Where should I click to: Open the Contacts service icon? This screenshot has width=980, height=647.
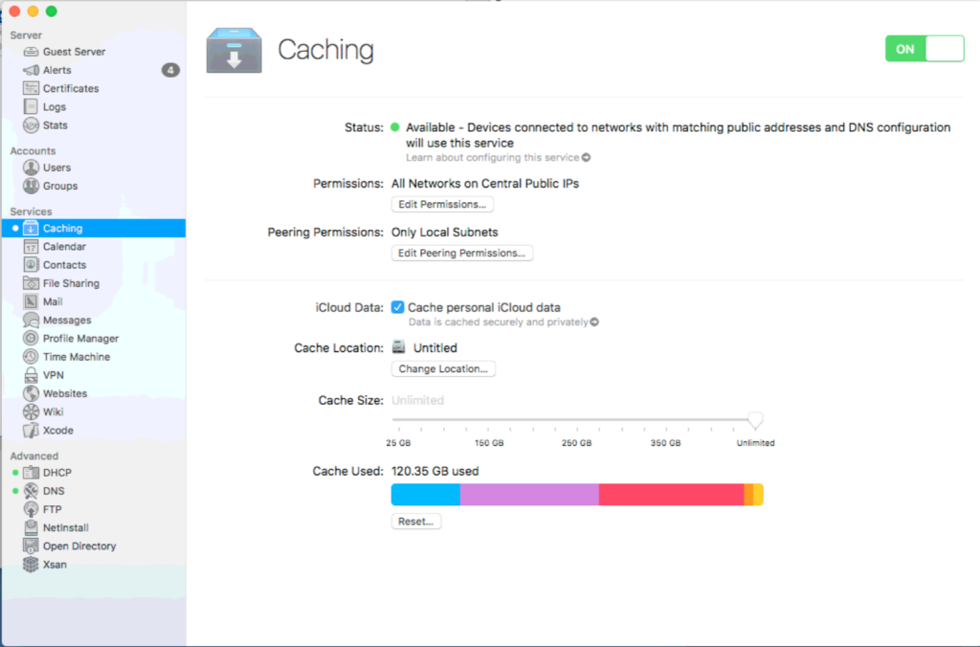[x=31, y=265]
